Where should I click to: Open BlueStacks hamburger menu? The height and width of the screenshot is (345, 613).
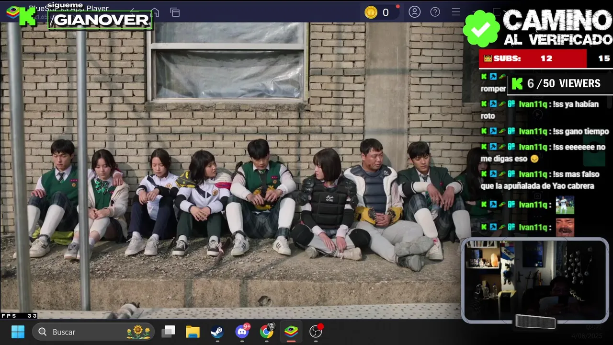pyautogui.click(x=455, y=12)
